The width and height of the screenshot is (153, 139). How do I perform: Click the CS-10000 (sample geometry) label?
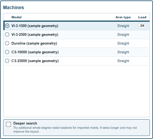tap(35, 52)
